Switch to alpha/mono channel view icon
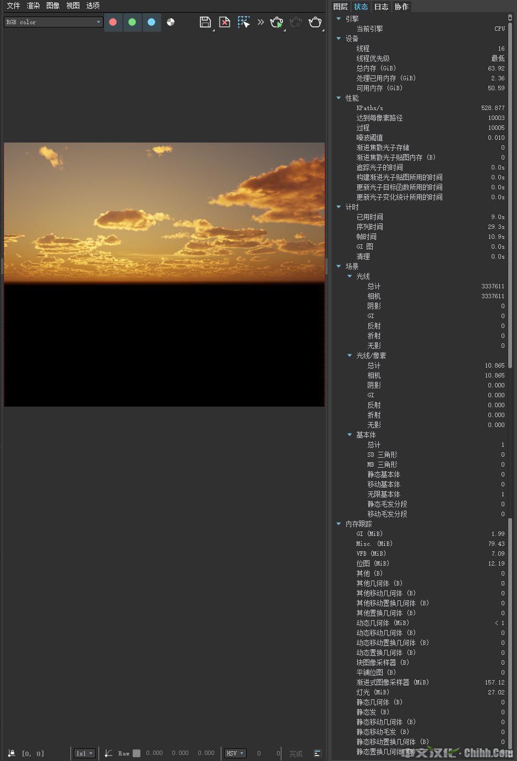Screen dimensions: 517x761 pos(171,22)
